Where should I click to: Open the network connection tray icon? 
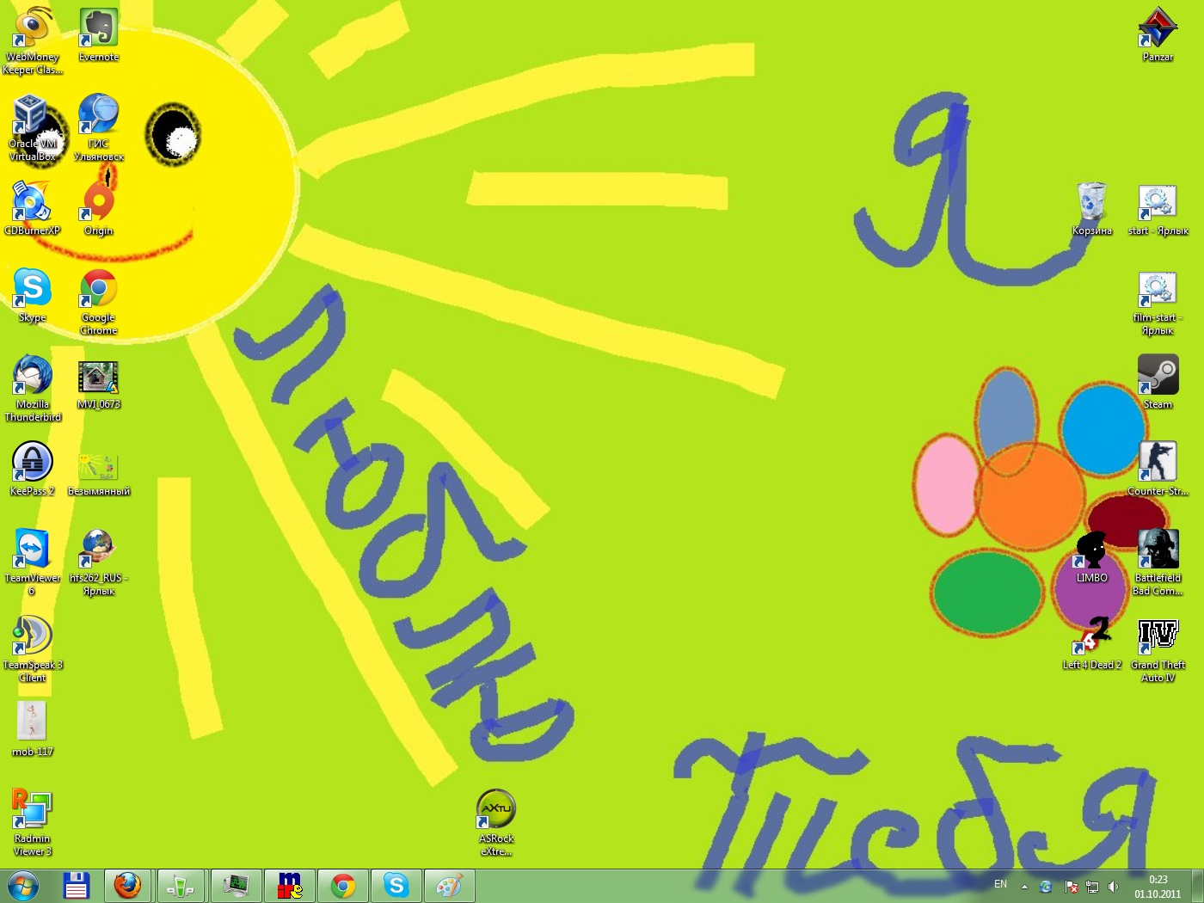[1092, 886]
